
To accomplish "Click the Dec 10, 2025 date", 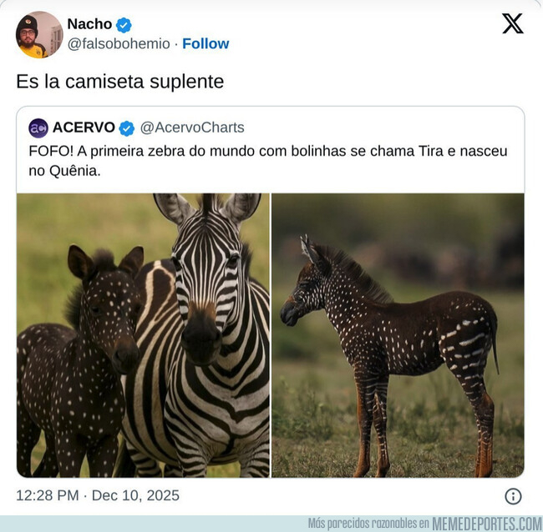I will click(135, 496).
